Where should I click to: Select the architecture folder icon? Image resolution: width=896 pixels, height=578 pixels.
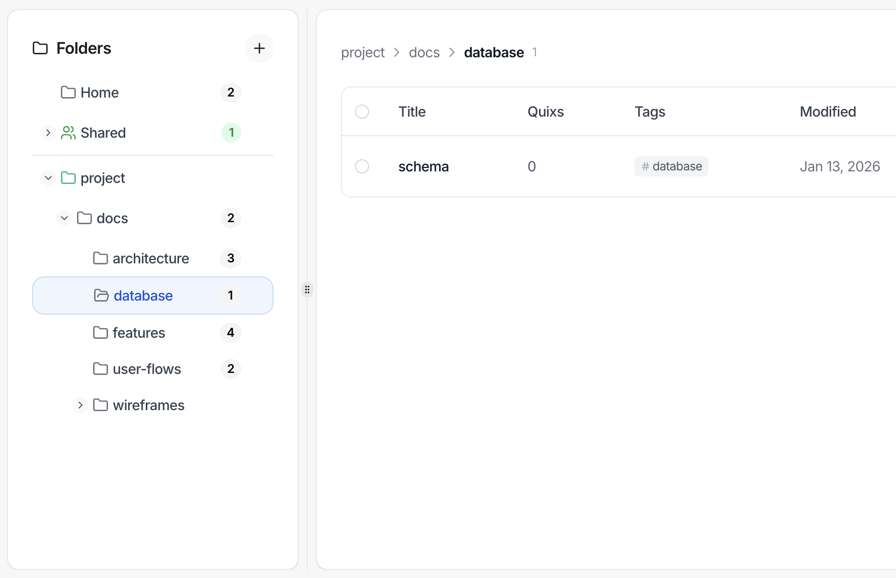point(101,258)
